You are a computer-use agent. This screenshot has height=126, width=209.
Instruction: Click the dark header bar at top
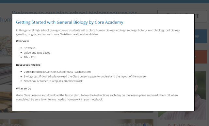pos(104,1)
